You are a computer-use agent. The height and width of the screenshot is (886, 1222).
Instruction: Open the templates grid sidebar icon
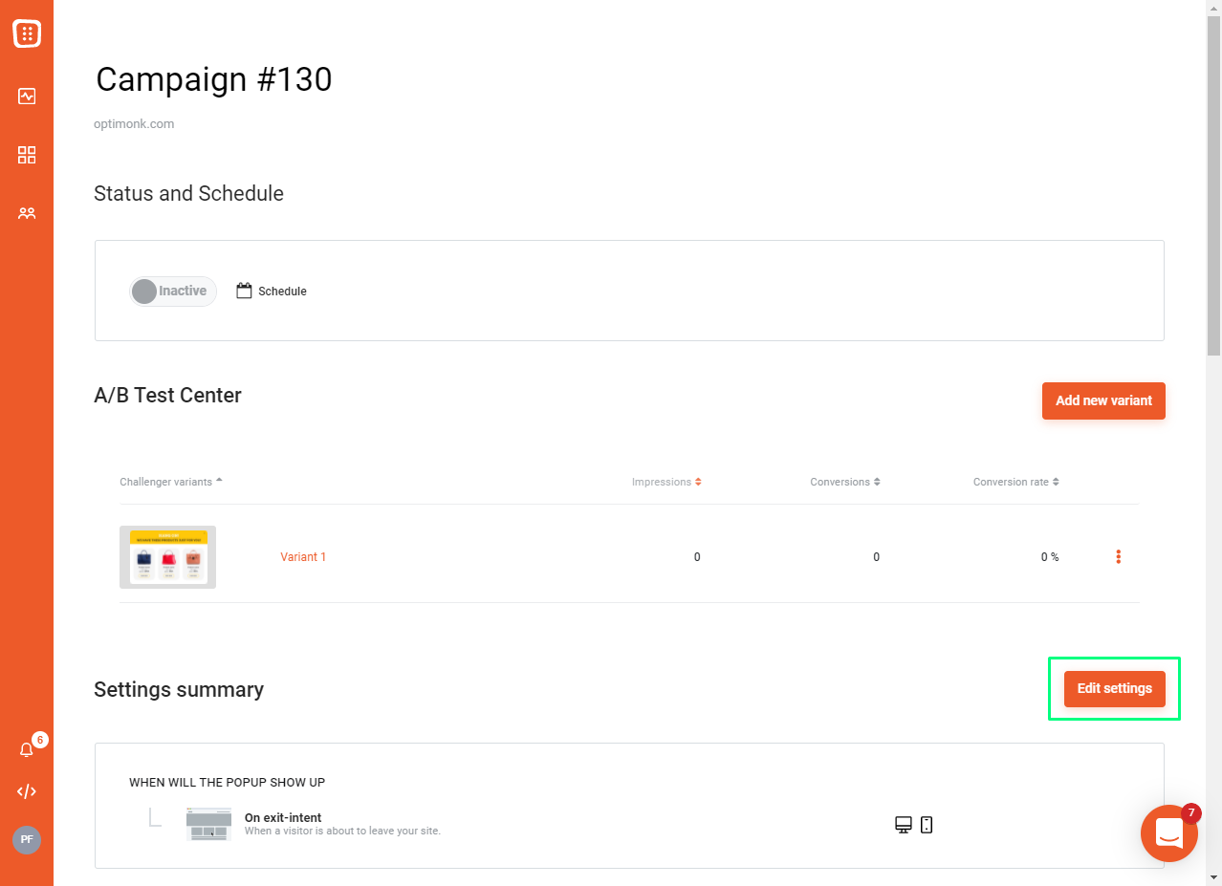click(27, 155)
